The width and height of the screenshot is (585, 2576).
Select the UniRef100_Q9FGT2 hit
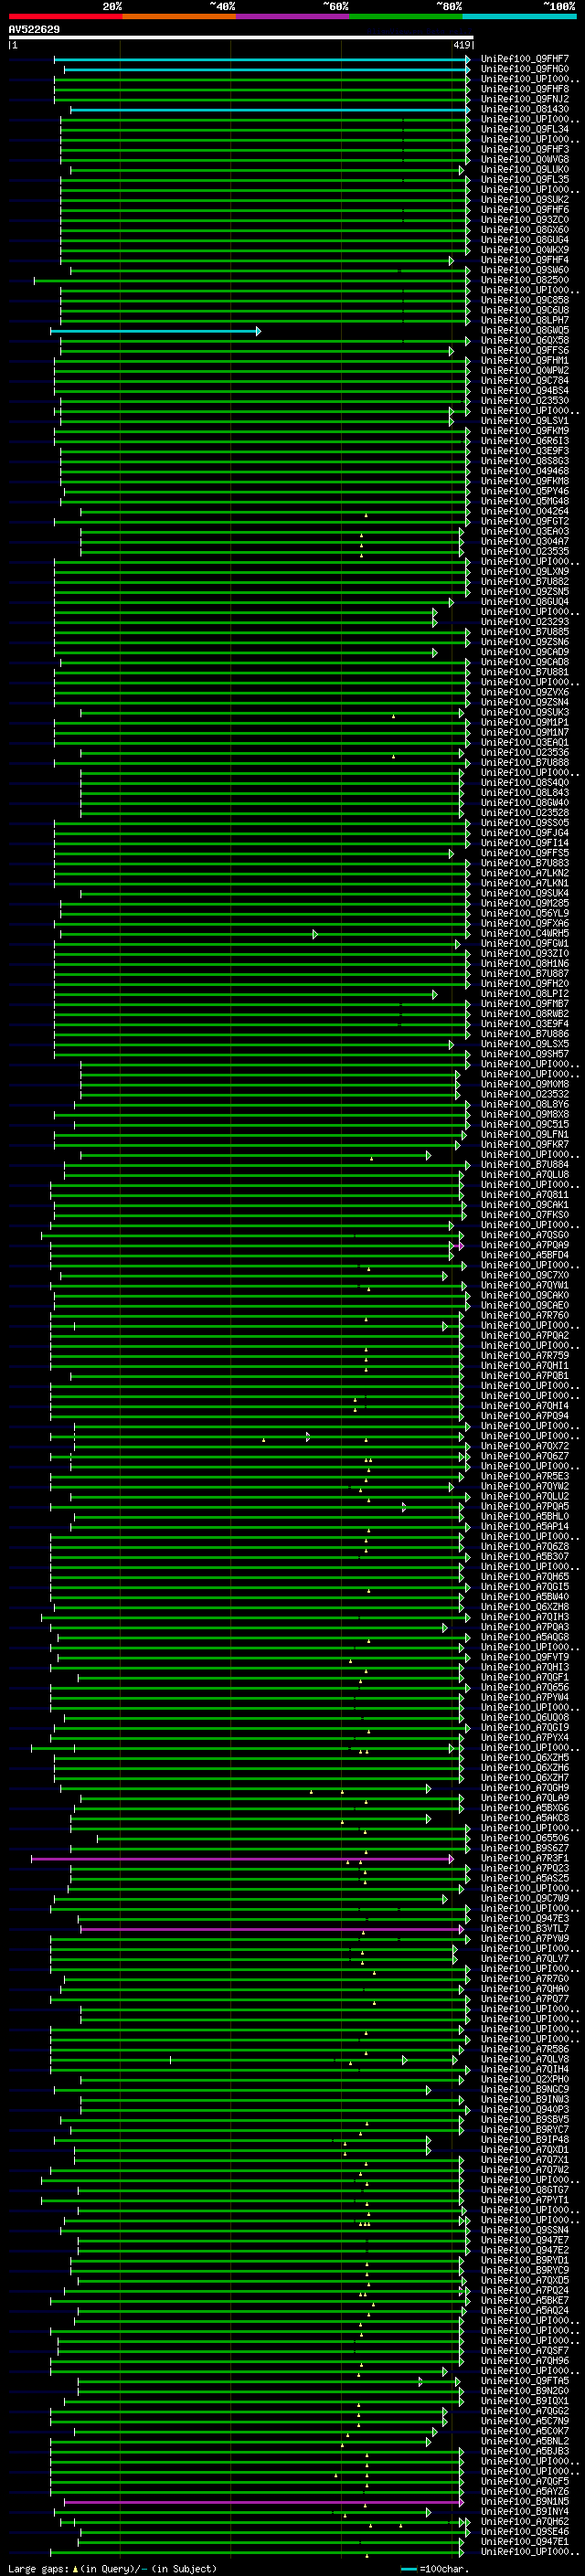525,521
